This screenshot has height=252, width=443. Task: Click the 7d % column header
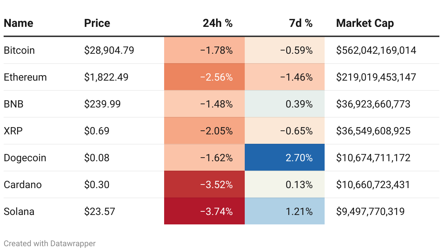pos(301,23)
